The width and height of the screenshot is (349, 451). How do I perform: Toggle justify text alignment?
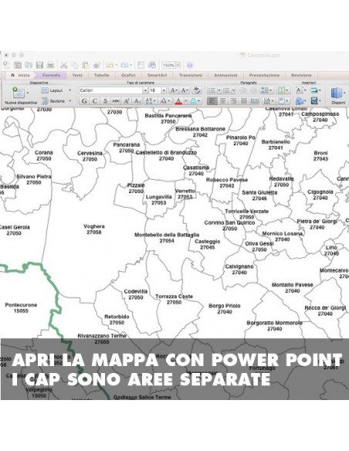[244, 101]
